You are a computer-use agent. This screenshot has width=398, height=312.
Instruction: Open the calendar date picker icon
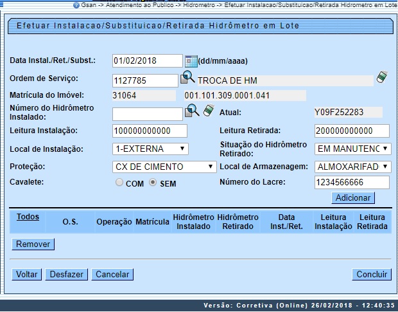pos(191,61)
